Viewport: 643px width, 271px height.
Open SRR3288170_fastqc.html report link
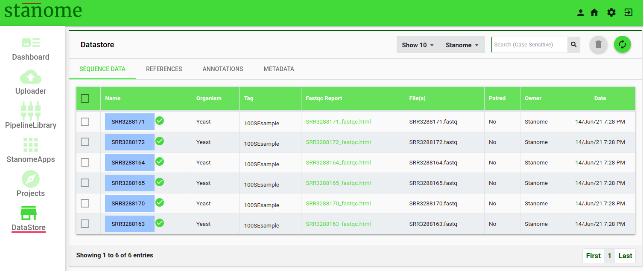[338, 204]
